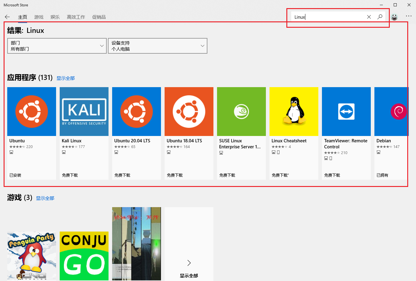
Task: Click the TeamViewer rating 210
Action: [336, 153]
